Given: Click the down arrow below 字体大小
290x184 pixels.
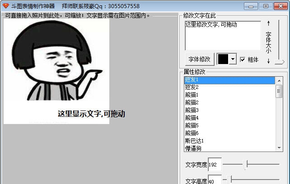Looking at the screenshot, I should tap(269, 61).
